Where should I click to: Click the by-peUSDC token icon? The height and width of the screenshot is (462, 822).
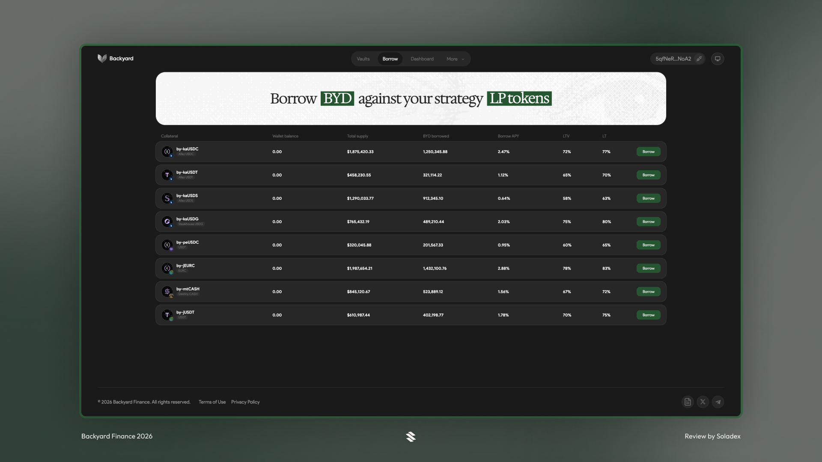167,245
